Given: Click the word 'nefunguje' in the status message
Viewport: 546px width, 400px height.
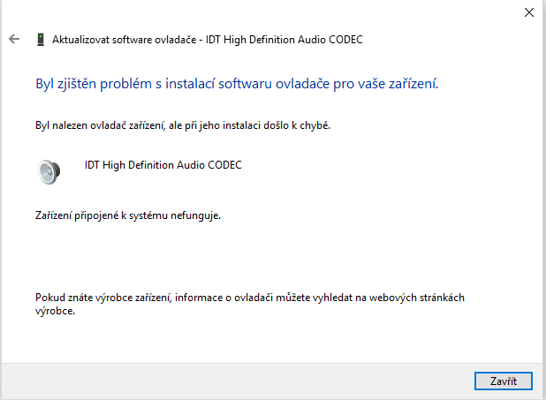Looking at the screenshot, I should click(194, 215).
